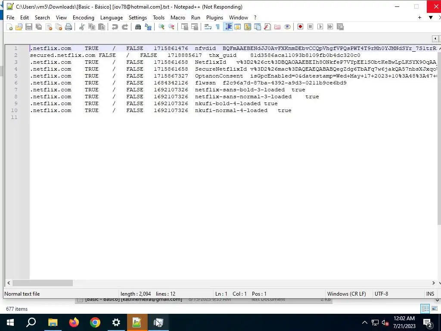Click the tab bar left scroll arrow
Image resolution: width=441 pixels, height=331 pixels.
point(435,38)
